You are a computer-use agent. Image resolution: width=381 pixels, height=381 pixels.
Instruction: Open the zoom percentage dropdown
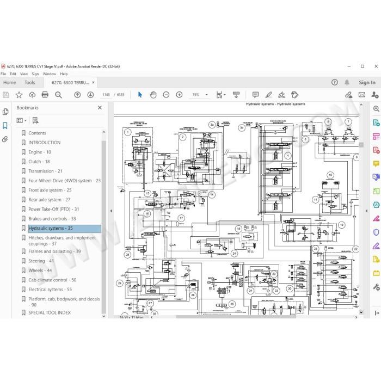206,95
